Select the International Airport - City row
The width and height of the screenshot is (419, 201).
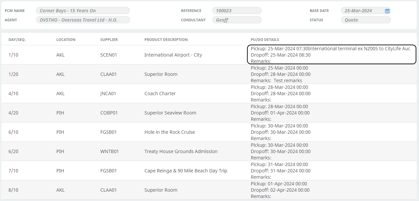[x=173, y=55]
